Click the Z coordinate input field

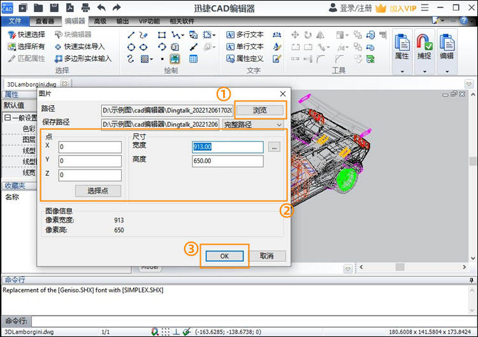90,175
